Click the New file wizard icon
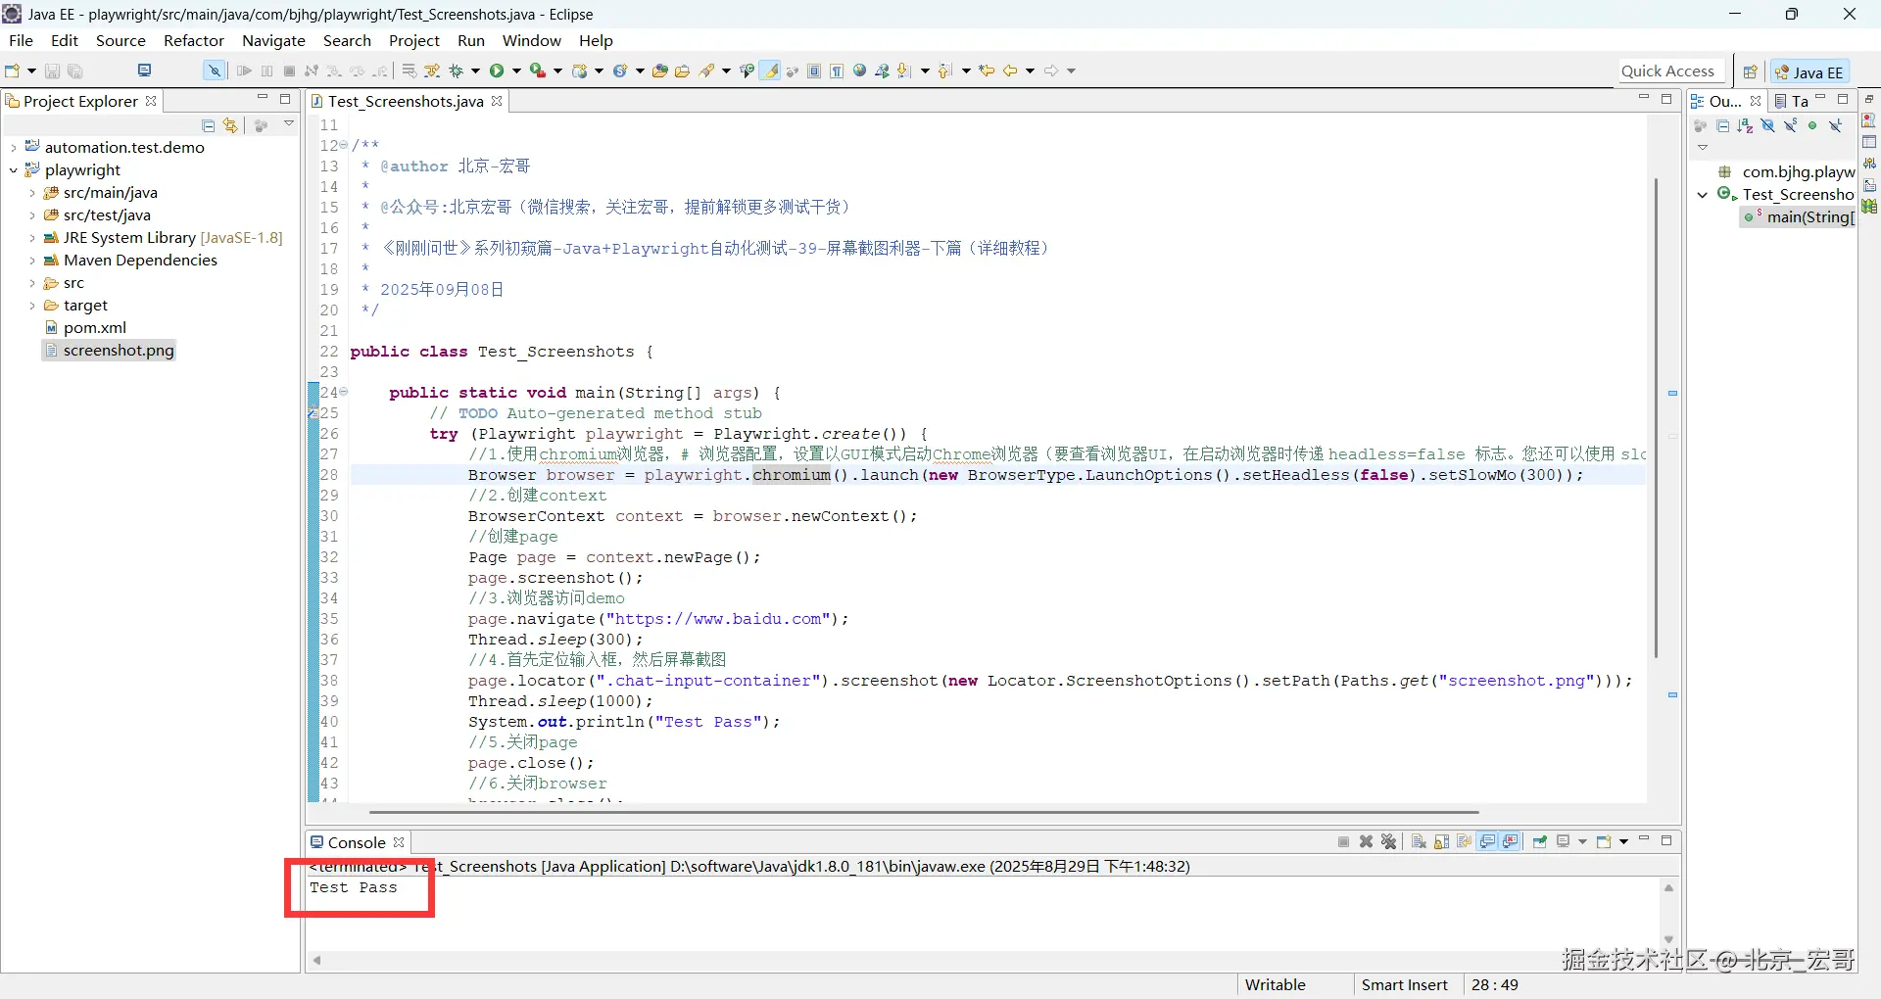Image resolution: width=1881 pixels, height=999 pixels. coord(13,71)
